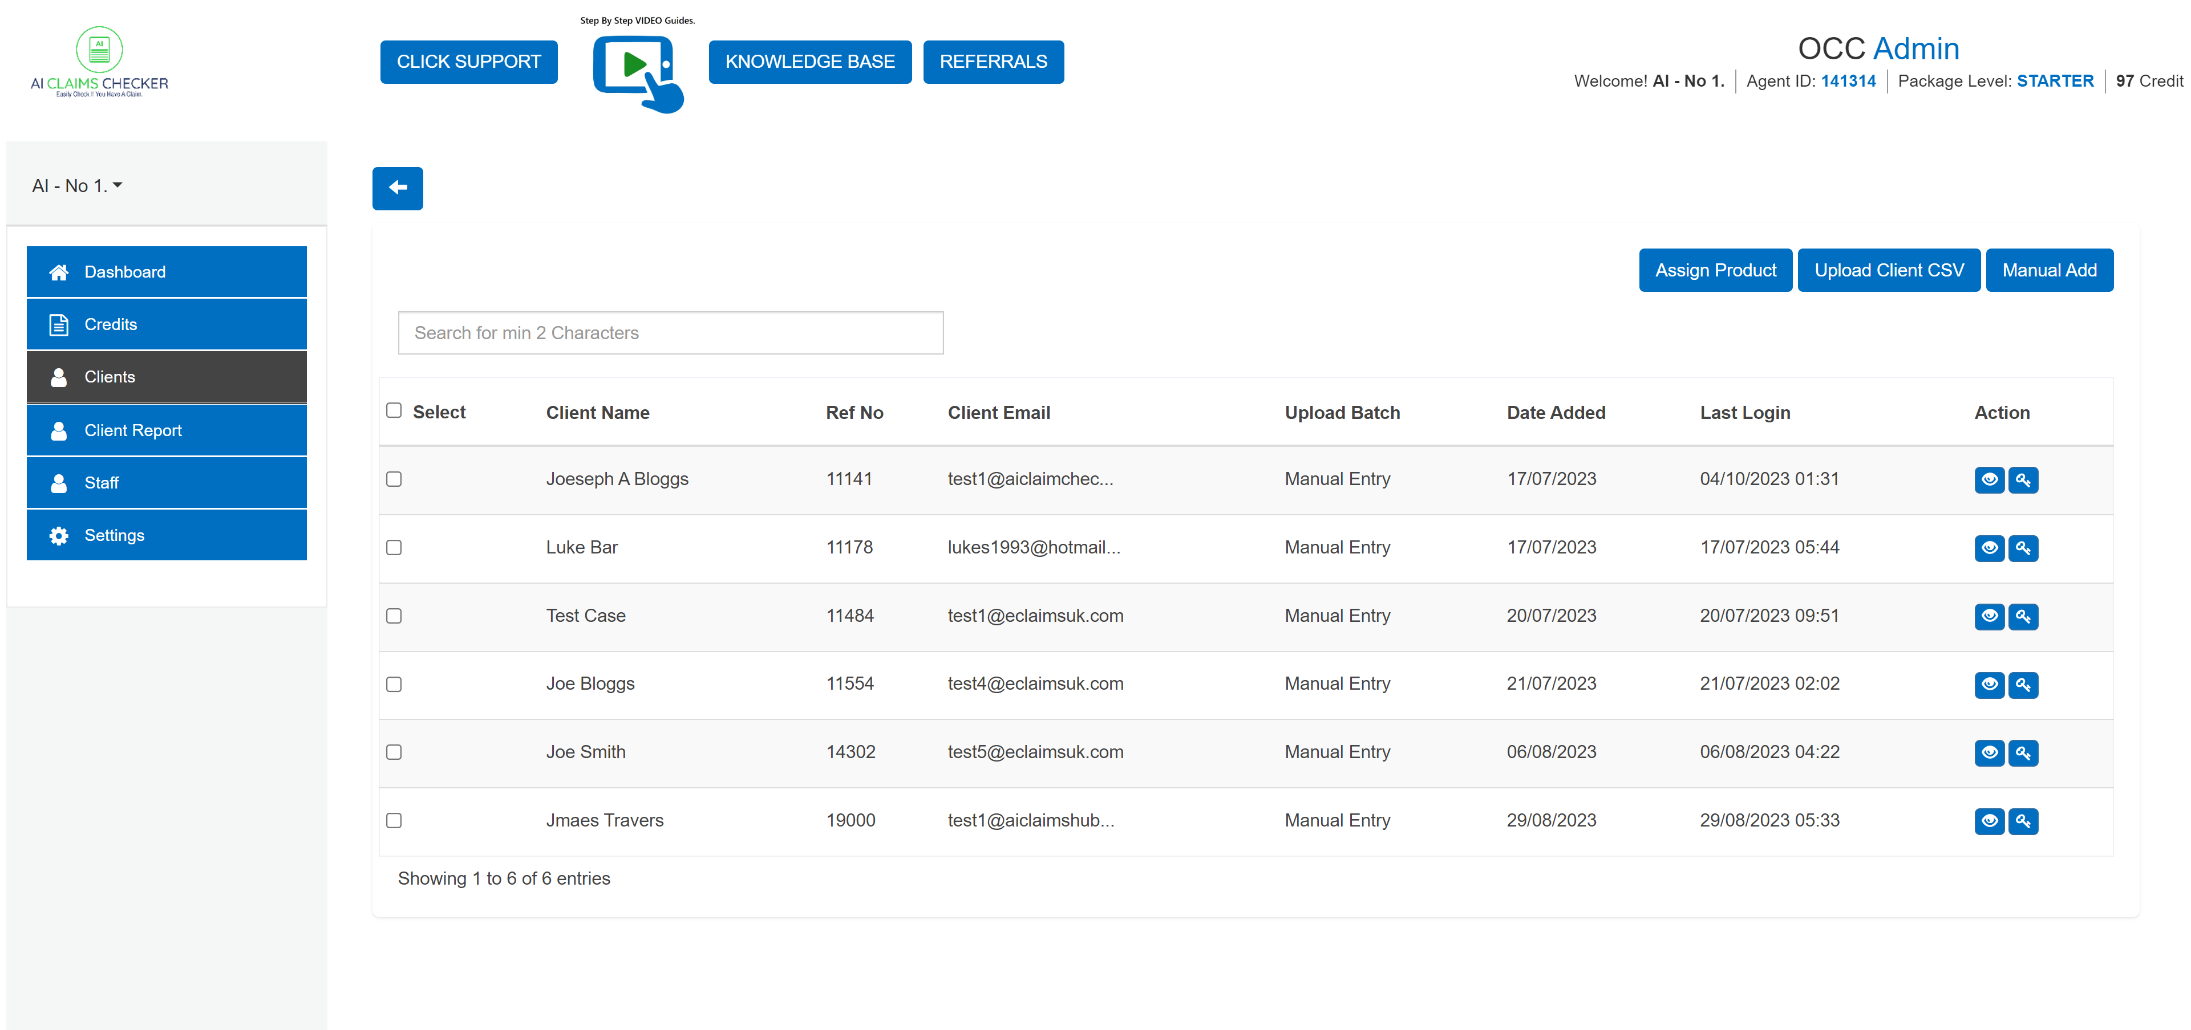Click key icon for Joe Smith
This screenshot has width=2191, height=1030.
click(x=2023, y=752)
